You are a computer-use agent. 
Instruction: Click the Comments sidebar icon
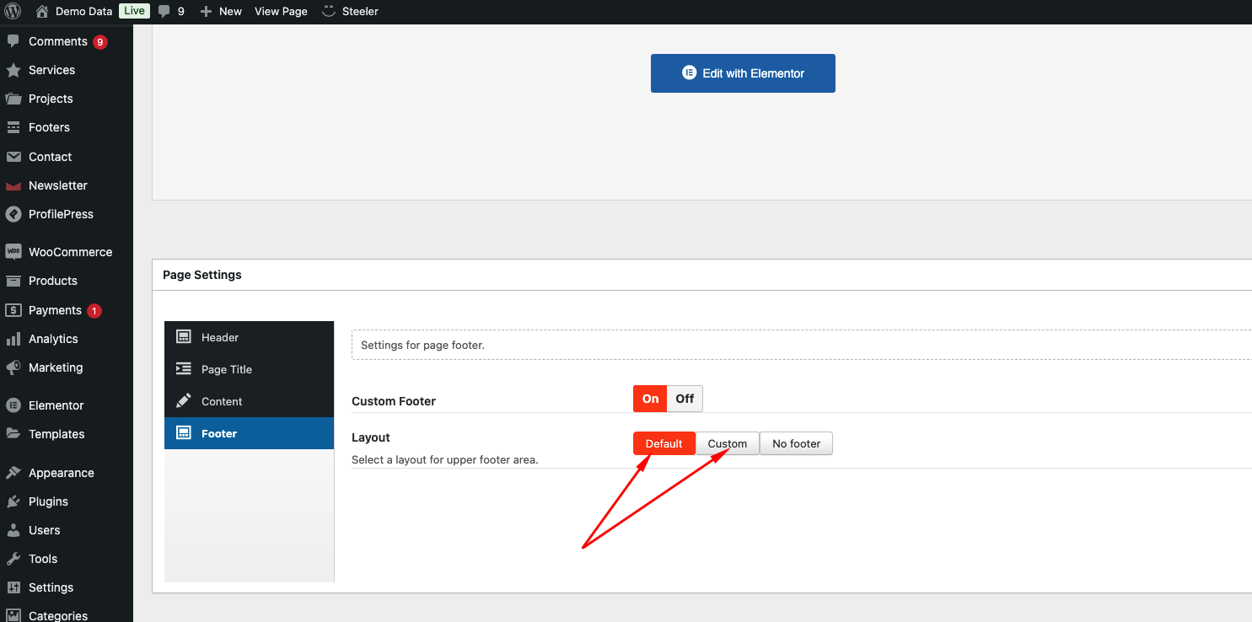click(13, 41)
